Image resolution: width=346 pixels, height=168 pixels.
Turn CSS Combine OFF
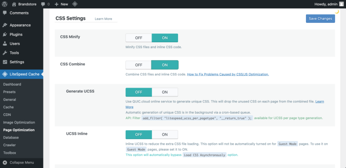(138, 65)
